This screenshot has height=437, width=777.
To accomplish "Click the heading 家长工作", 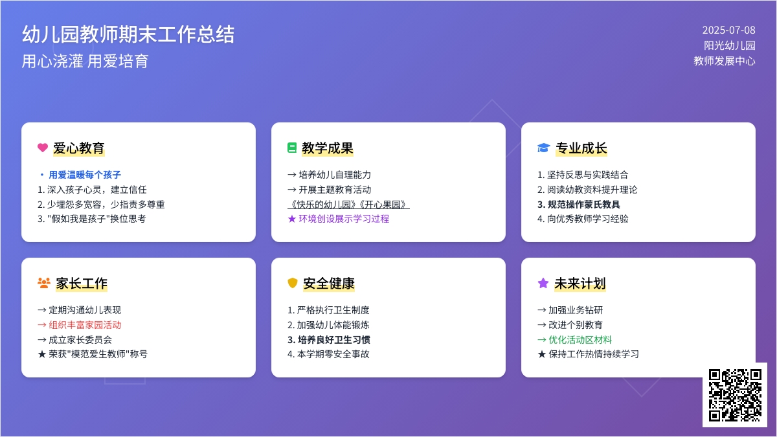I will [82, 283].
